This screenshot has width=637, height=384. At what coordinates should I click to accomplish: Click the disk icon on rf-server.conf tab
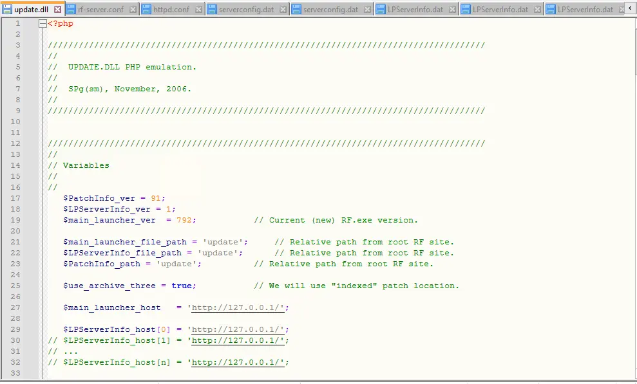point(71,9)
